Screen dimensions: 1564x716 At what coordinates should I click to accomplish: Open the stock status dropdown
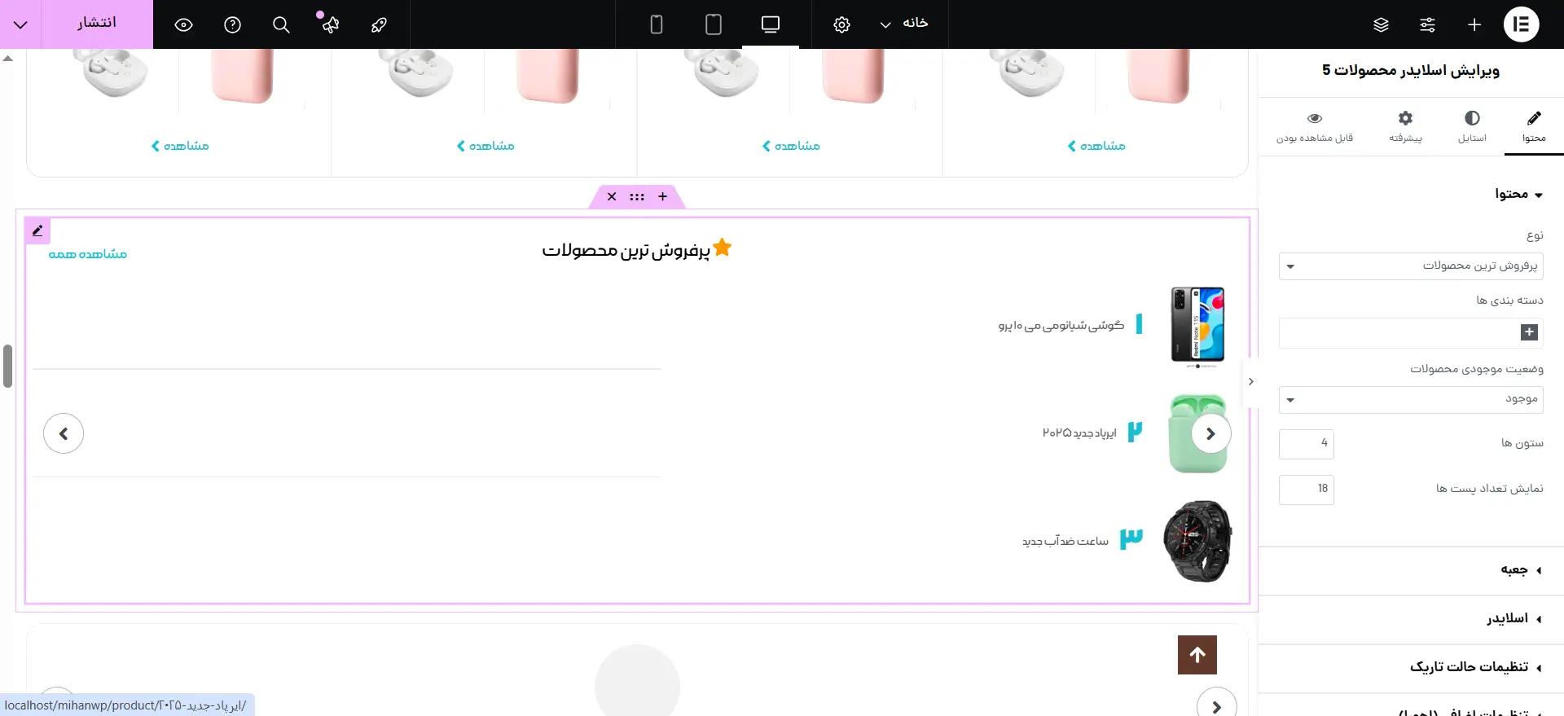pos(1410,399)
